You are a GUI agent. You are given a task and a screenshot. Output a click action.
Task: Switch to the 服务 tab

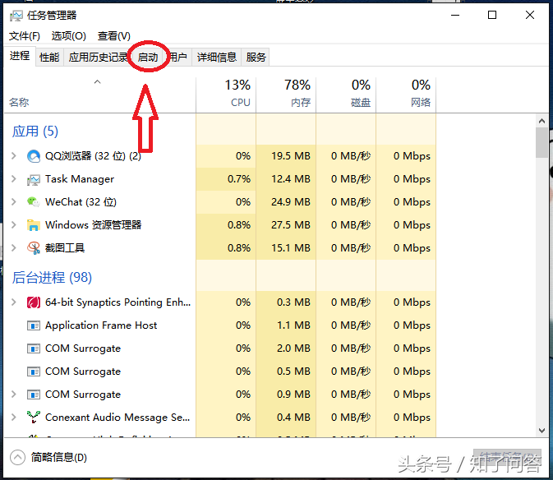pyautogui.click(x=256, y=58)
